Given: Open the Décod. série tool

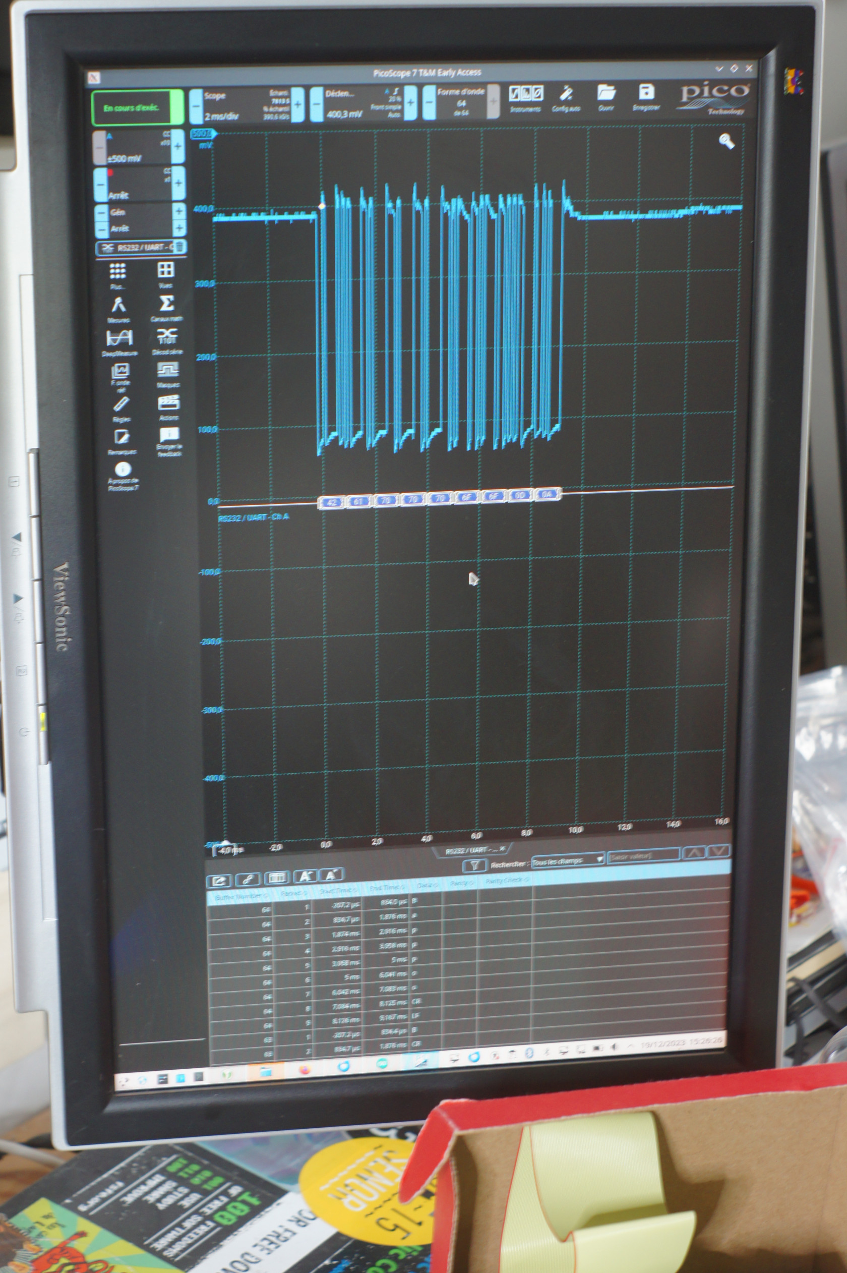Looking at the screenshot, I should point(167,340).
